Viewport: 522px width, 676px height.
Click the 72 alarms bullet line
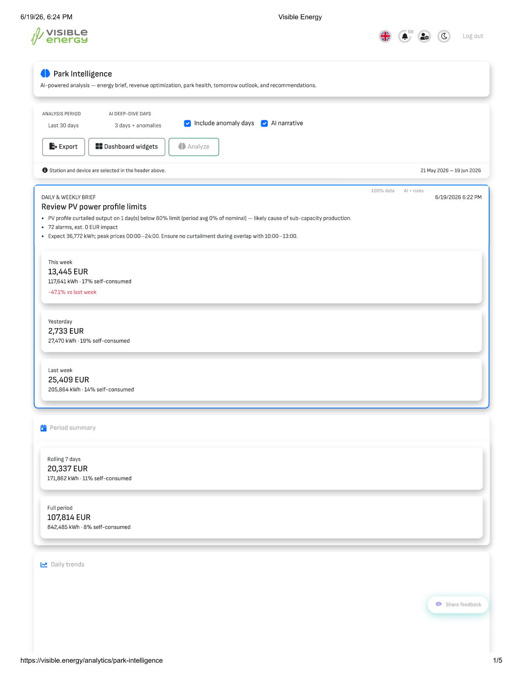[x=83, y=227]
